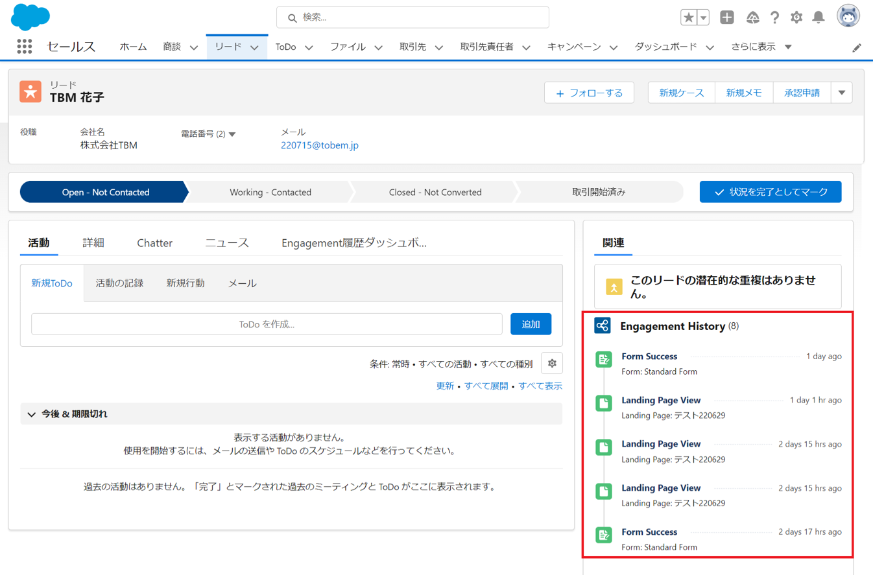Click the 検索 search input field
The width and height of the screenshot is (873, 575).
click(x=413, y=18)
